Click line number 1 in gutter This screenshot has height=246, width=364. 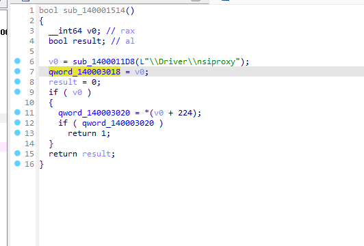[x=31, y=10]
